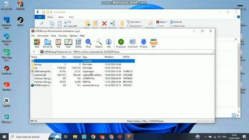Image resolution: width=249 pixels, height=140 pixels.
Task: Select the bin folder row
Action: click(x=82, y=68)
